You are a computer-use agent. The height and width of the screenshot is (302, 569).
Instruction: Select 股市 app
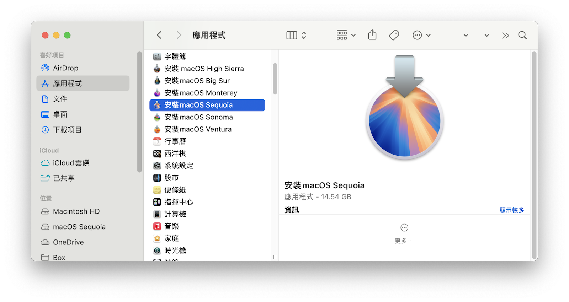tap(207, 178)
